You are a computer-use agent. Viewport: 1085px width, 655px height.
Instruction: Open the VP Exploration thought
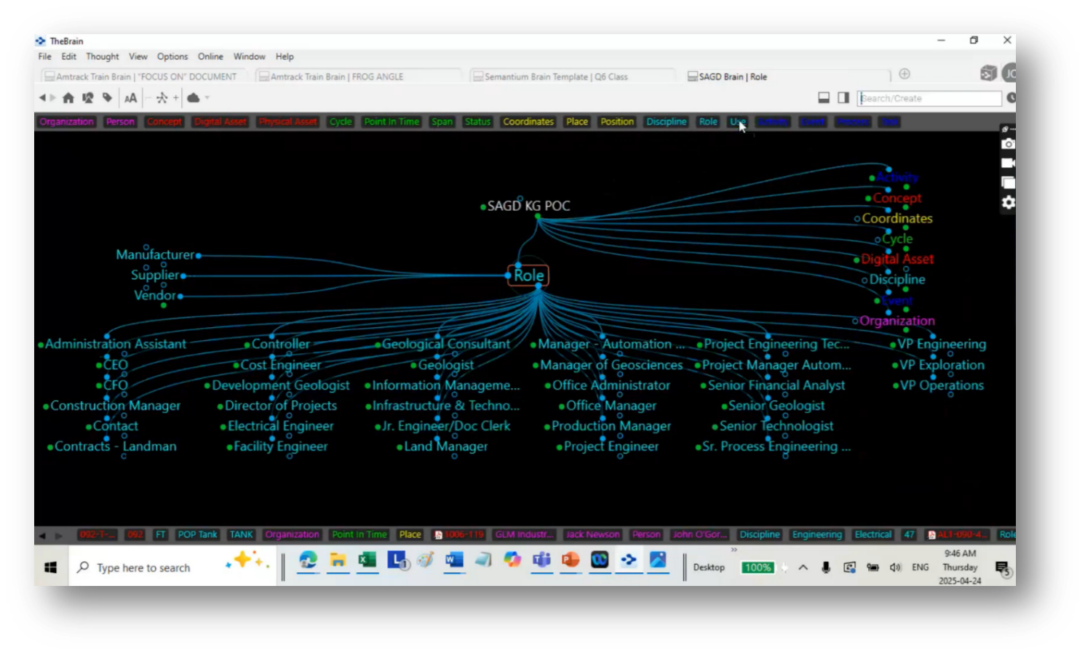coord(942,366)
